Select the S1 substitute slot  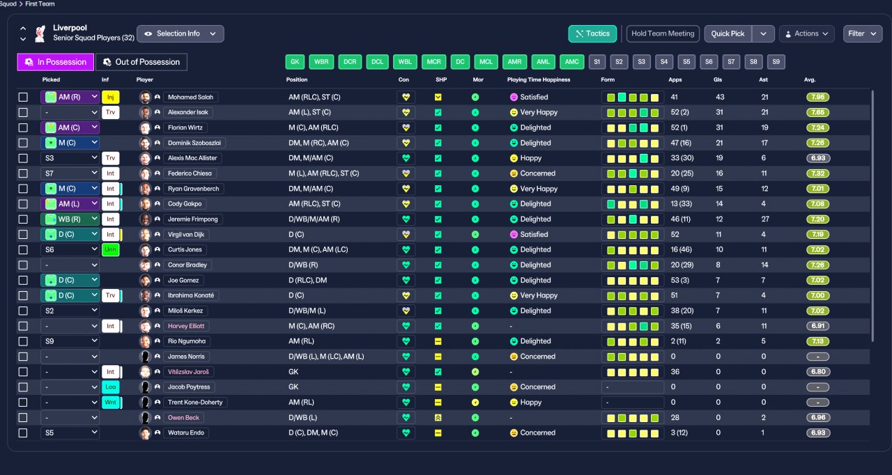pos(596,62)
